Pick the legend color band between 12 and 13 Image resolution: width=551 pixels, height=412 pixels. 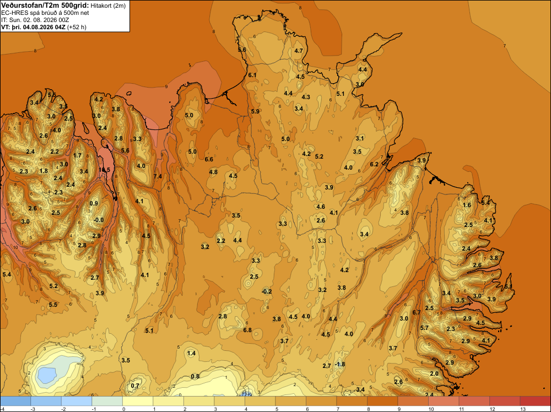click(505, 401)
